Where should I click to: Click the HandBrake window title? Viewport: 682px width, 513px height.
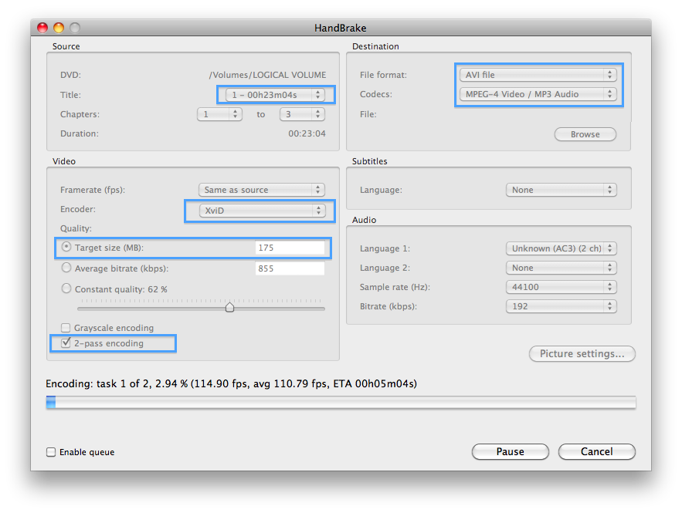coord(341,28)
